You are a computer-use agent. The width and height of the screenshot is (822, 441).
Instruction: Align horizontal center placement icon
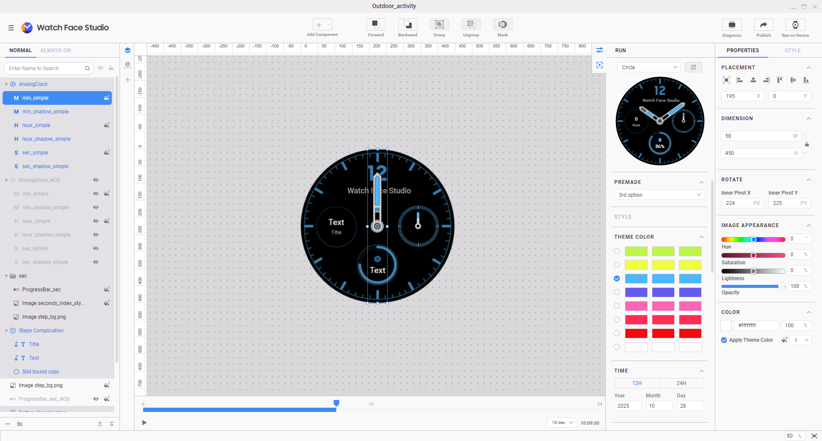pyautogui.click(x=753, y=80)
